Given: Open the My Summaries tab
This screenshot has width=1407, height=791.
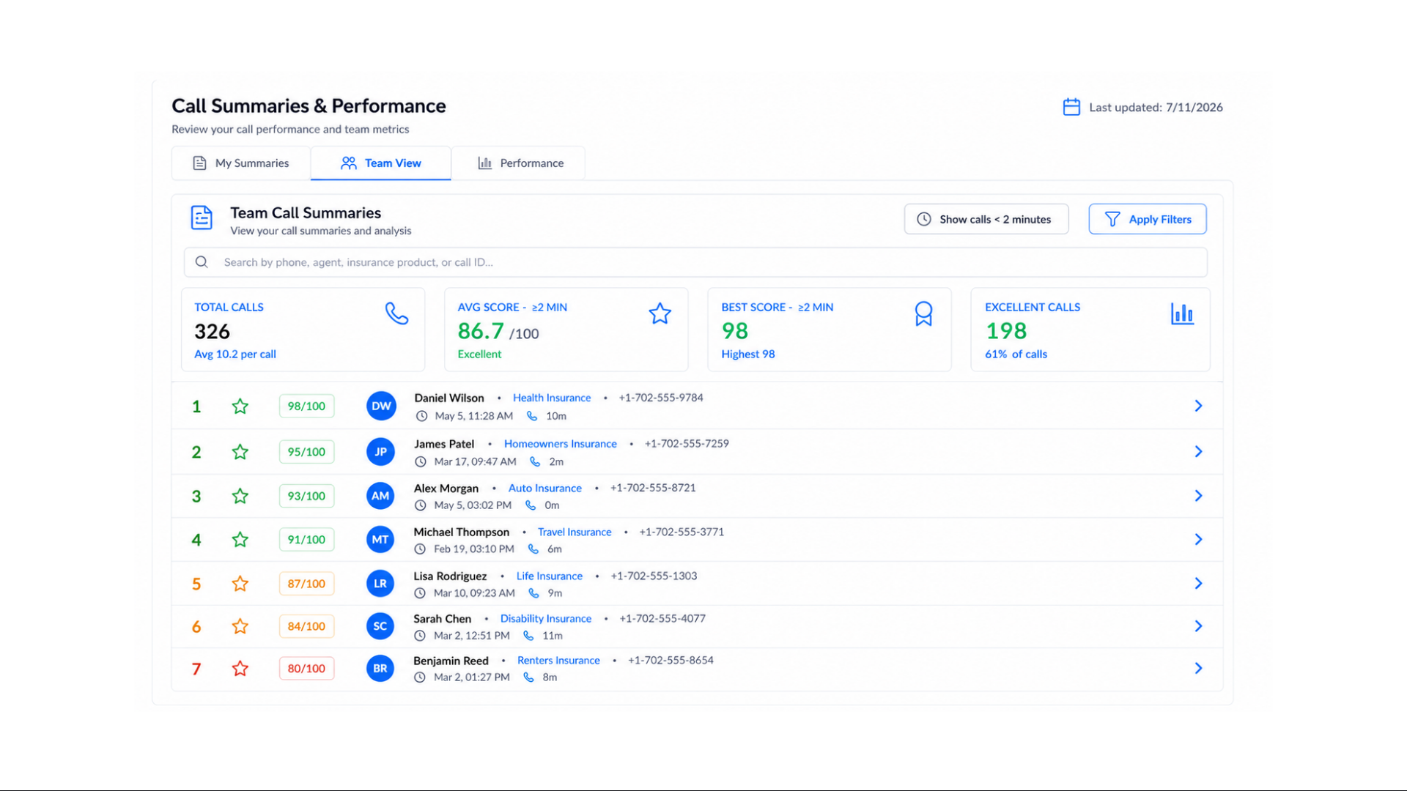Looking at the screenshot, I should coord(241,163).
